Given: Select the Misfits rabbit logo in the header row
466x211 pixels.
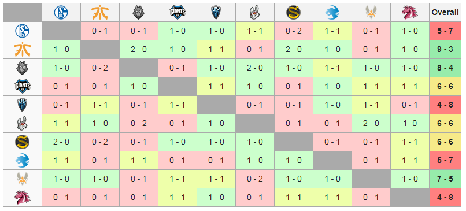Looking at the screenshot, I should [255, 13].
